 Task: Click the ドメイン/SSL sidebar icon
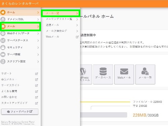[3, 19]
